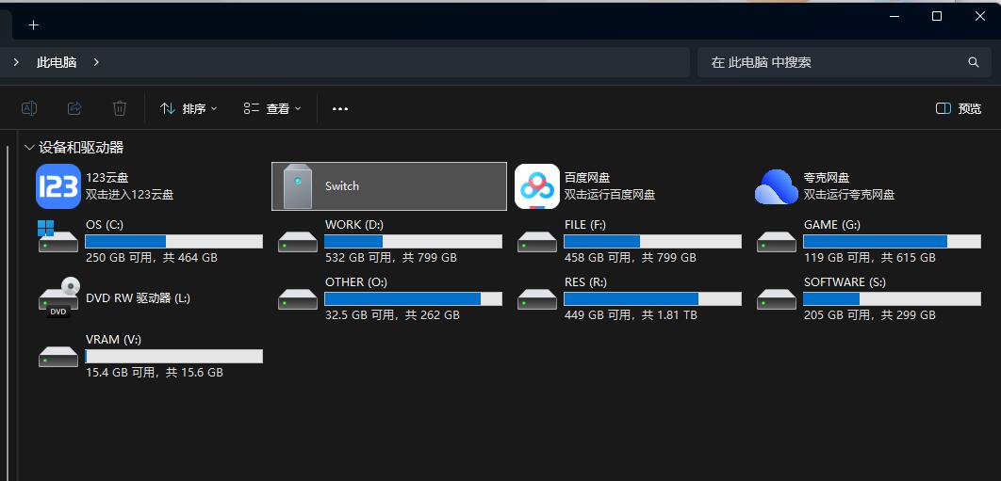Click the delete trash can toolbar icon

(120, 108)
